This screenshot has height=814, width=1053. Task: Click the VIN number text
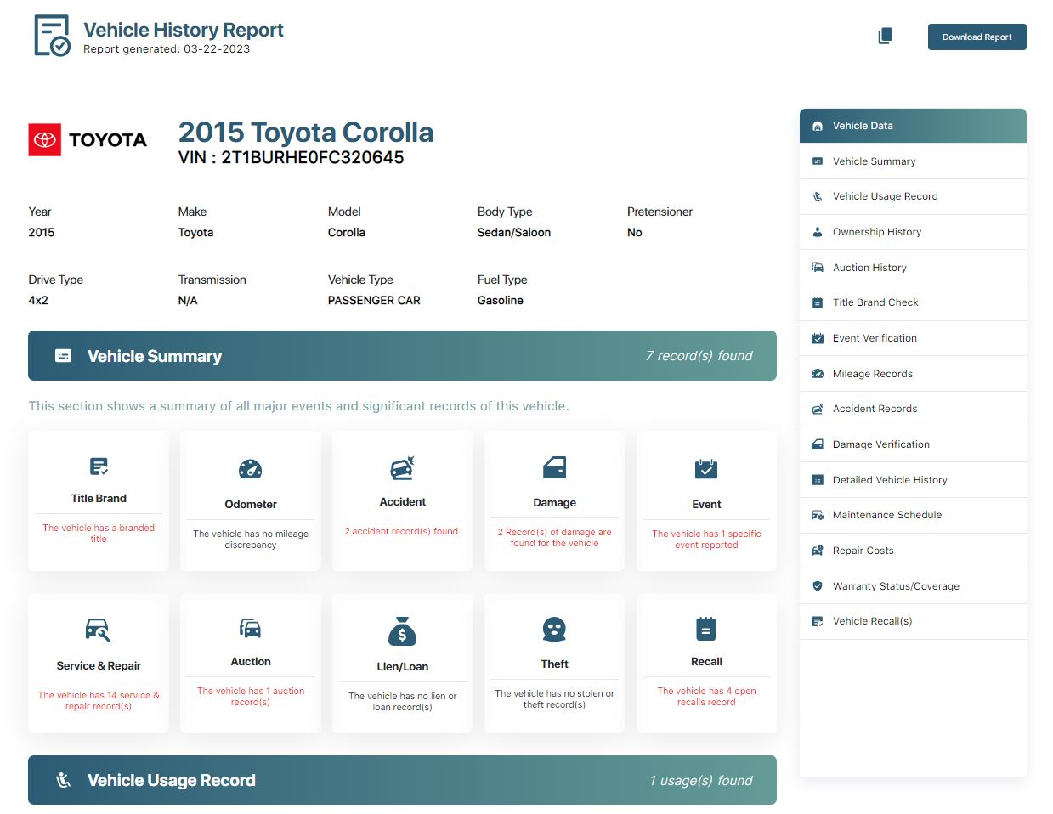tap(292, 157)
